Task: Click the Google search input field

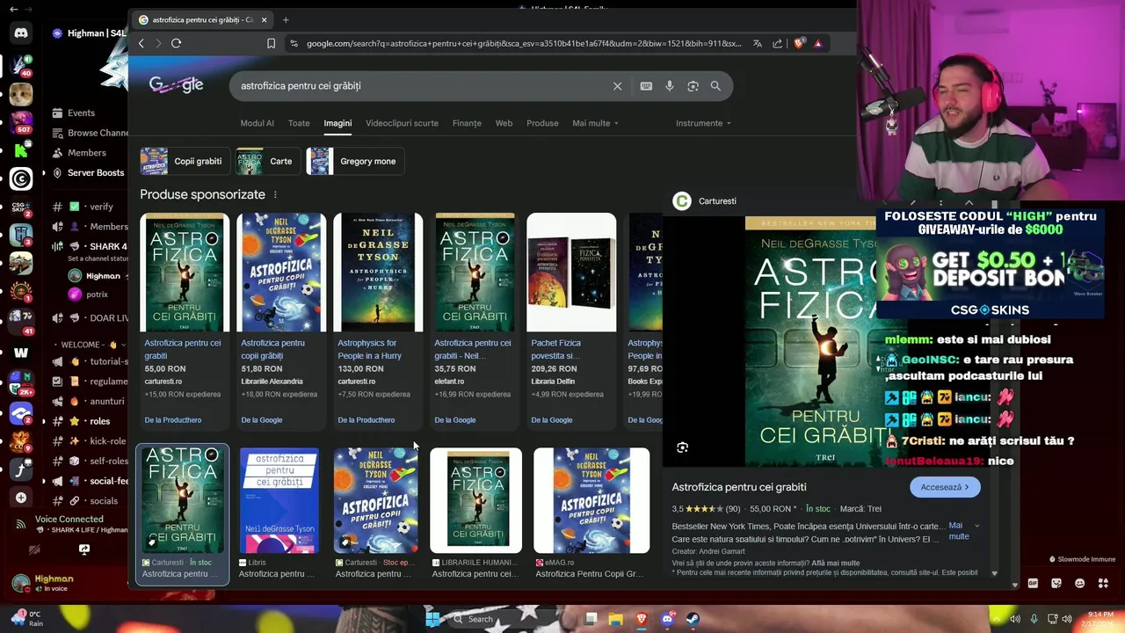Action: 422,86
